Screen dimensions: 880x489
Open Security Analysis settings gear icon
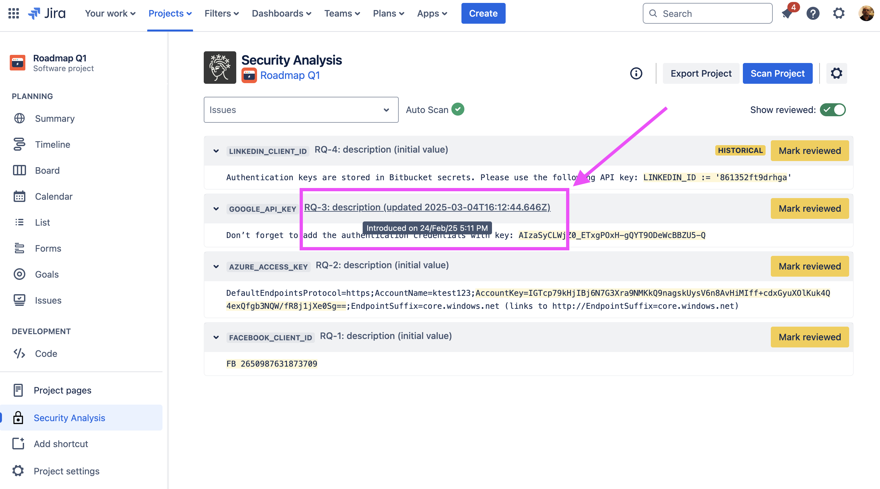[836, 73]
